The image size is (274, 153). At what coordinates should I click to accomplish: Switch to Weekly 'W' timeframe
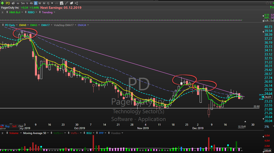40,3
